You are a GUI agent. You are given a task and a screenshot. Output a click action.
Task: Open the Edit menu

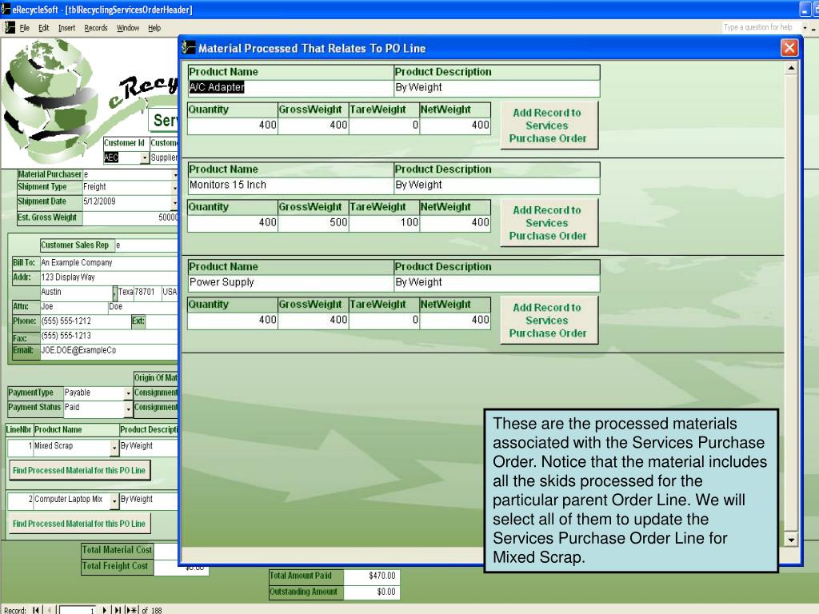43,28
